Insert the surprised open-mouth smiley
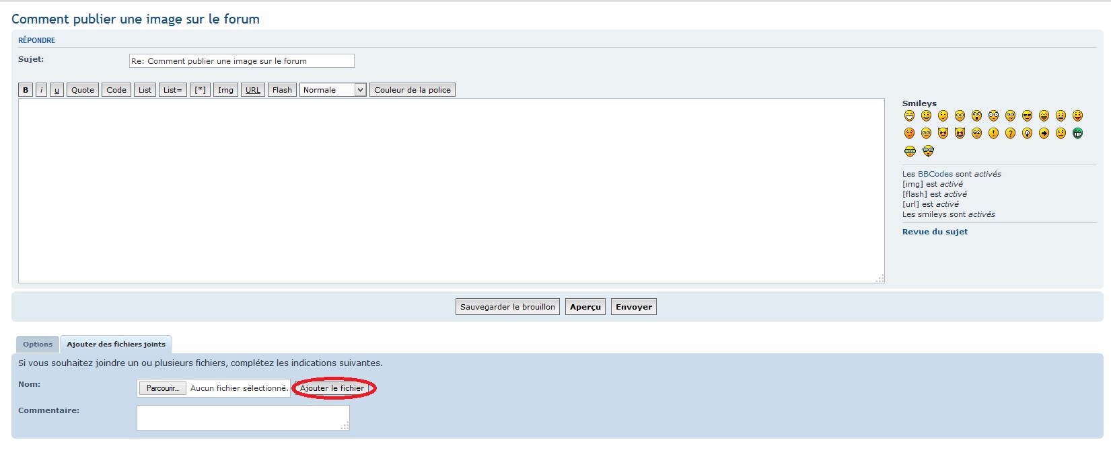Image resolution: width=1111 pixels, height=452 pixels. click(x=977, y=116)
